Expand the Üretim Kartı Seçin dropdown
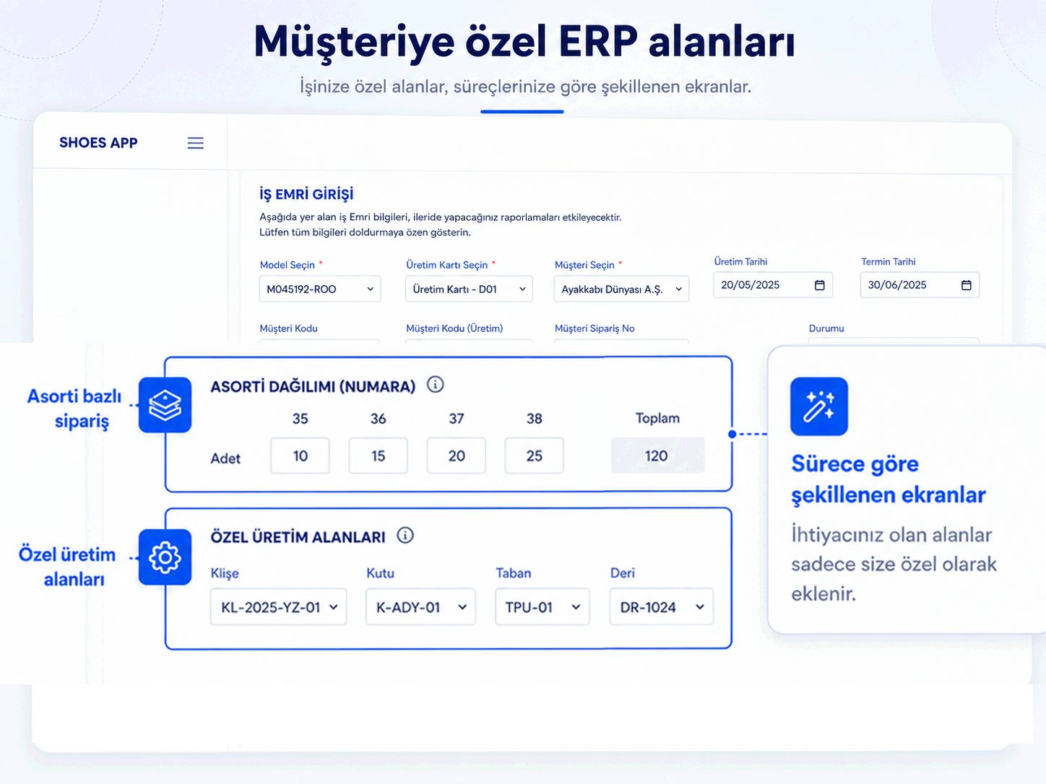This screenshot has width=1046, height=784. point(470,289)
